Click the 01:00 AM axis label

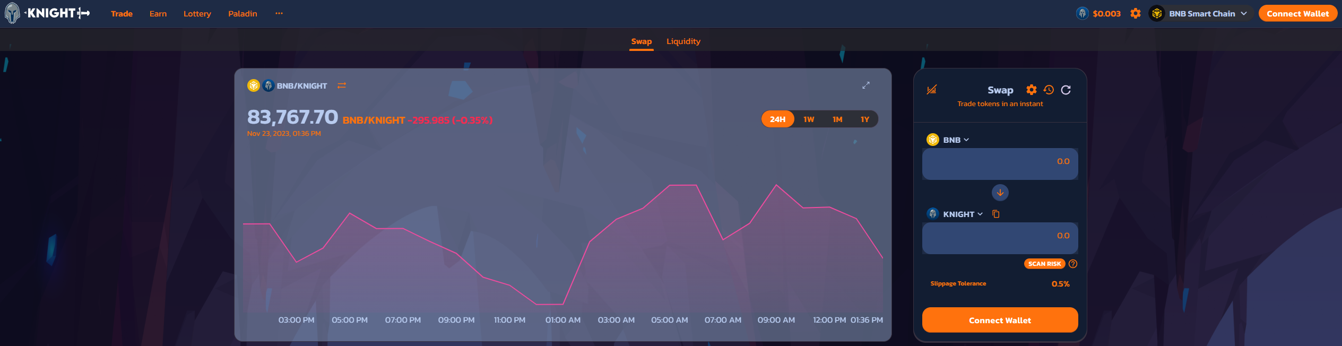pyautogui.click(x=563, y=320)
